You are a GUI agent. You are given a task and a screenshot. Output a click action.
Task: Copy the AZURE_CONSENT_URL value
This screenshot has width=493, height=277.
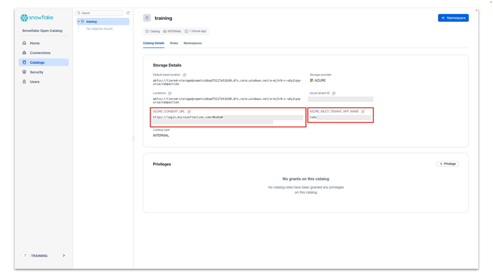[x=189, y=112]
